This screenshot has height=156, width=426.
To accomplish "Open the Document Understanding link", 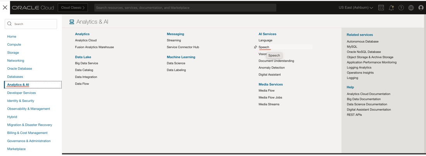I will pyautogui.click(x=276, y=61).
